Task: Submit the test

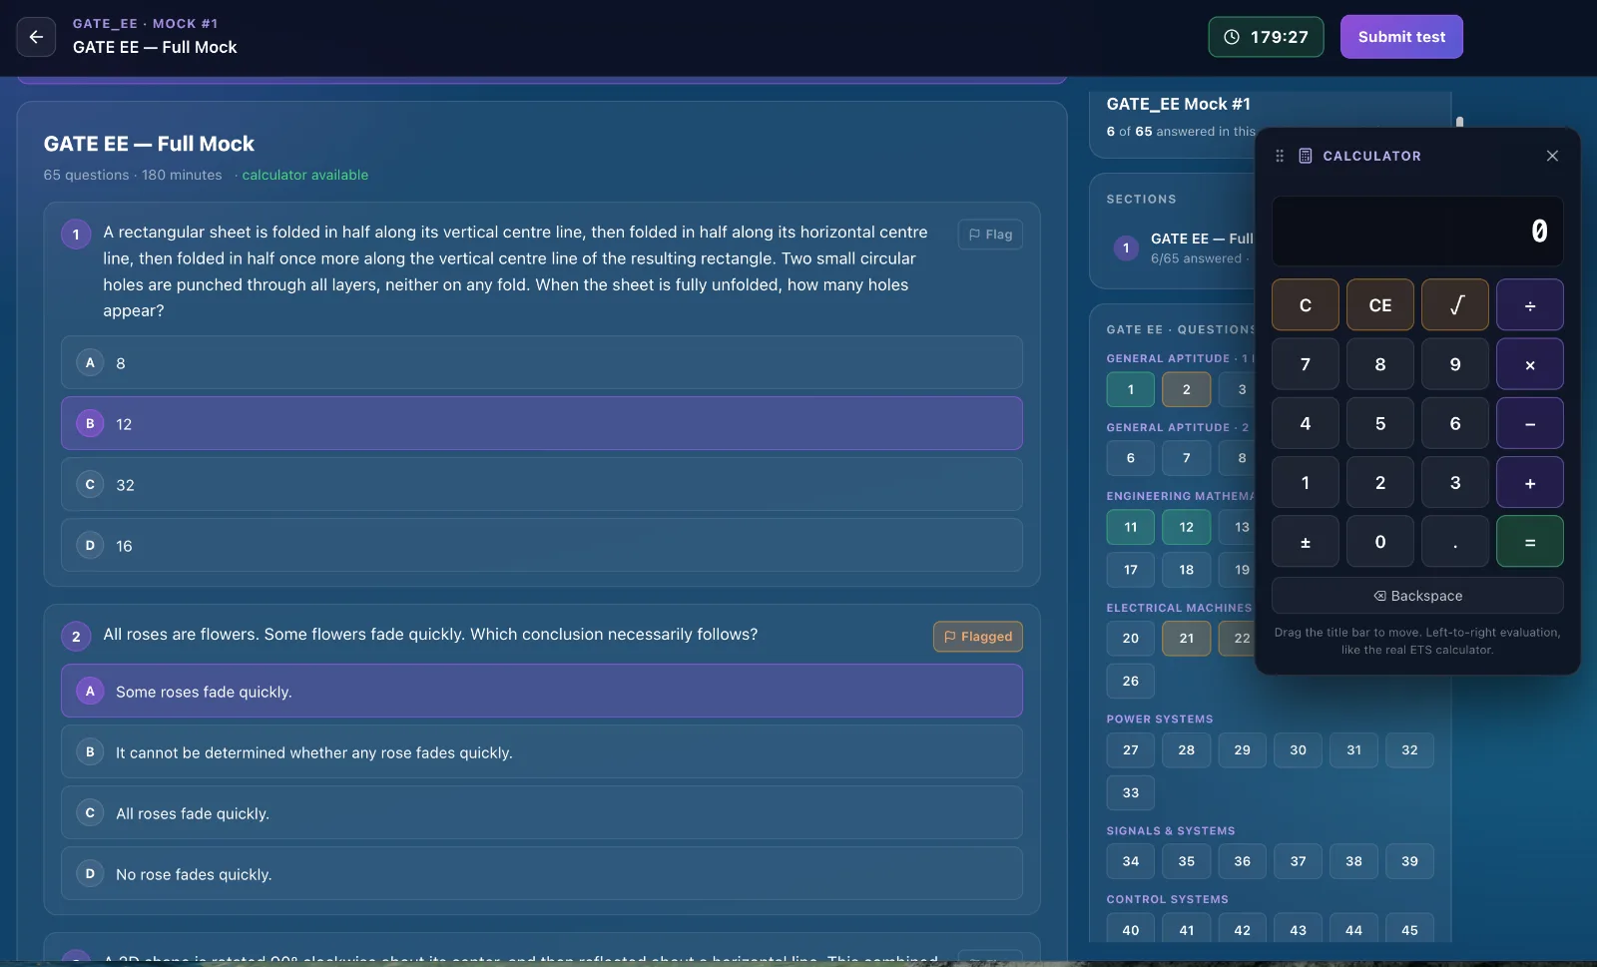Action: pos(1401,37)
